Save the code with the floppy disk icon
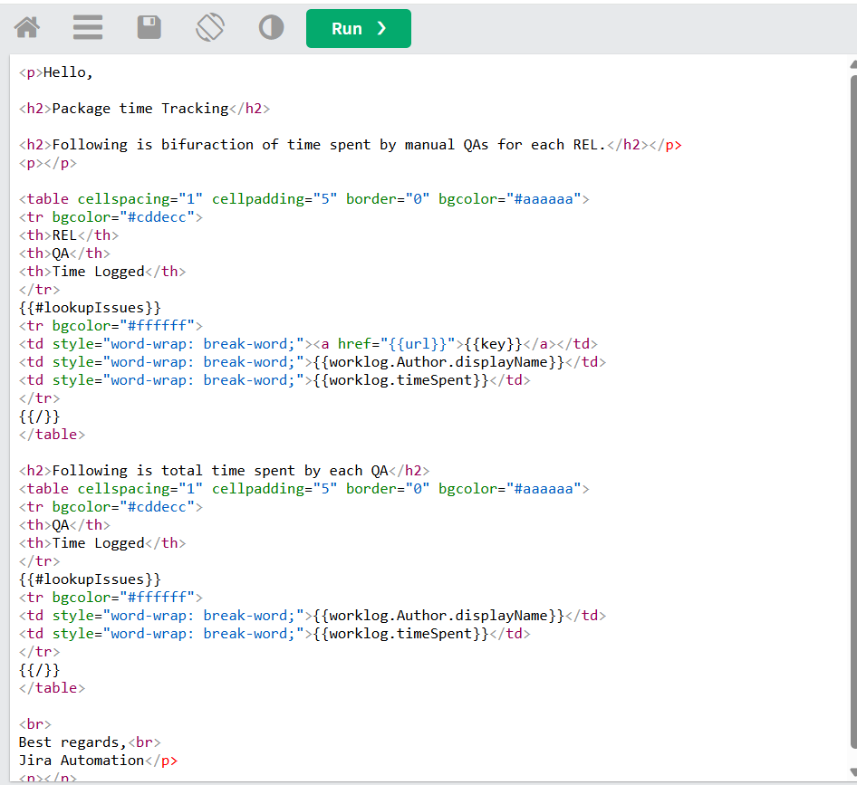 (x=149, y=27)
